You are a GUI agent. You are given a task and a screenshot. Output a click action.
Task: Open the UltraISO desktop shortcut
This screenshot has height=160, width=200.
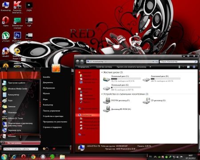coord(6,52)
